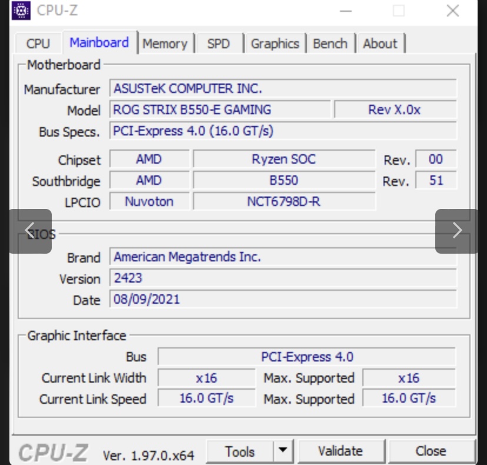This screenshot has width=487, height=465.
Task: Click the Manufacturer field ASUSTeK COMPUTER INC.
Action: pyautogui.click(x=283, y=89)
